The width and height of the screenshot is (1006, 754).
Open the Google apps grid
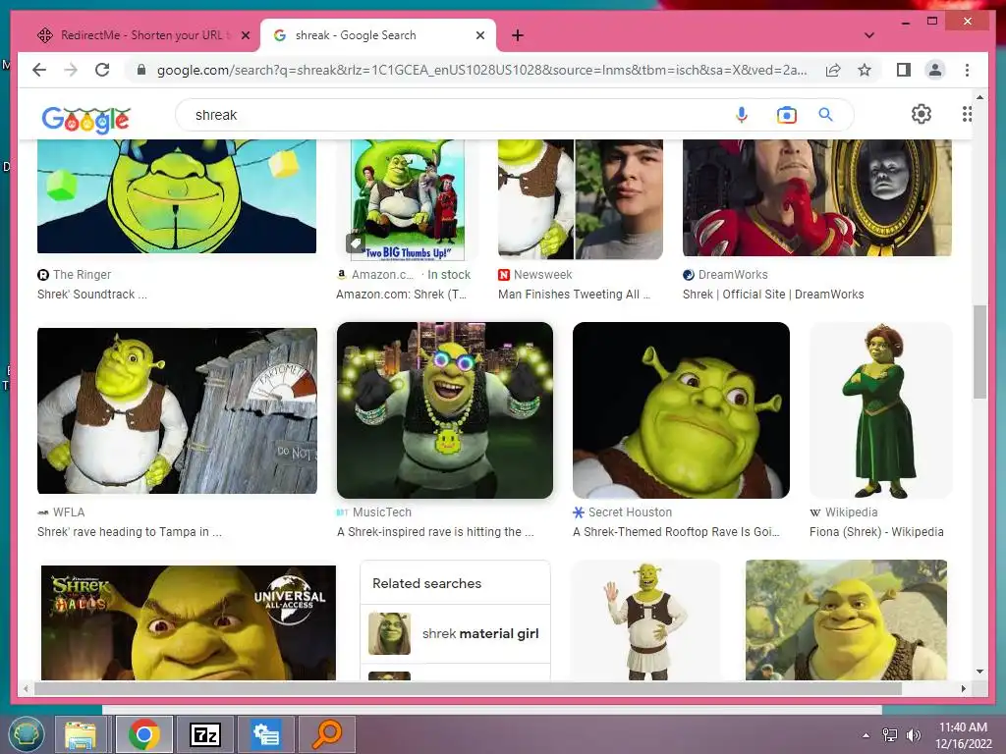[967, 114]
